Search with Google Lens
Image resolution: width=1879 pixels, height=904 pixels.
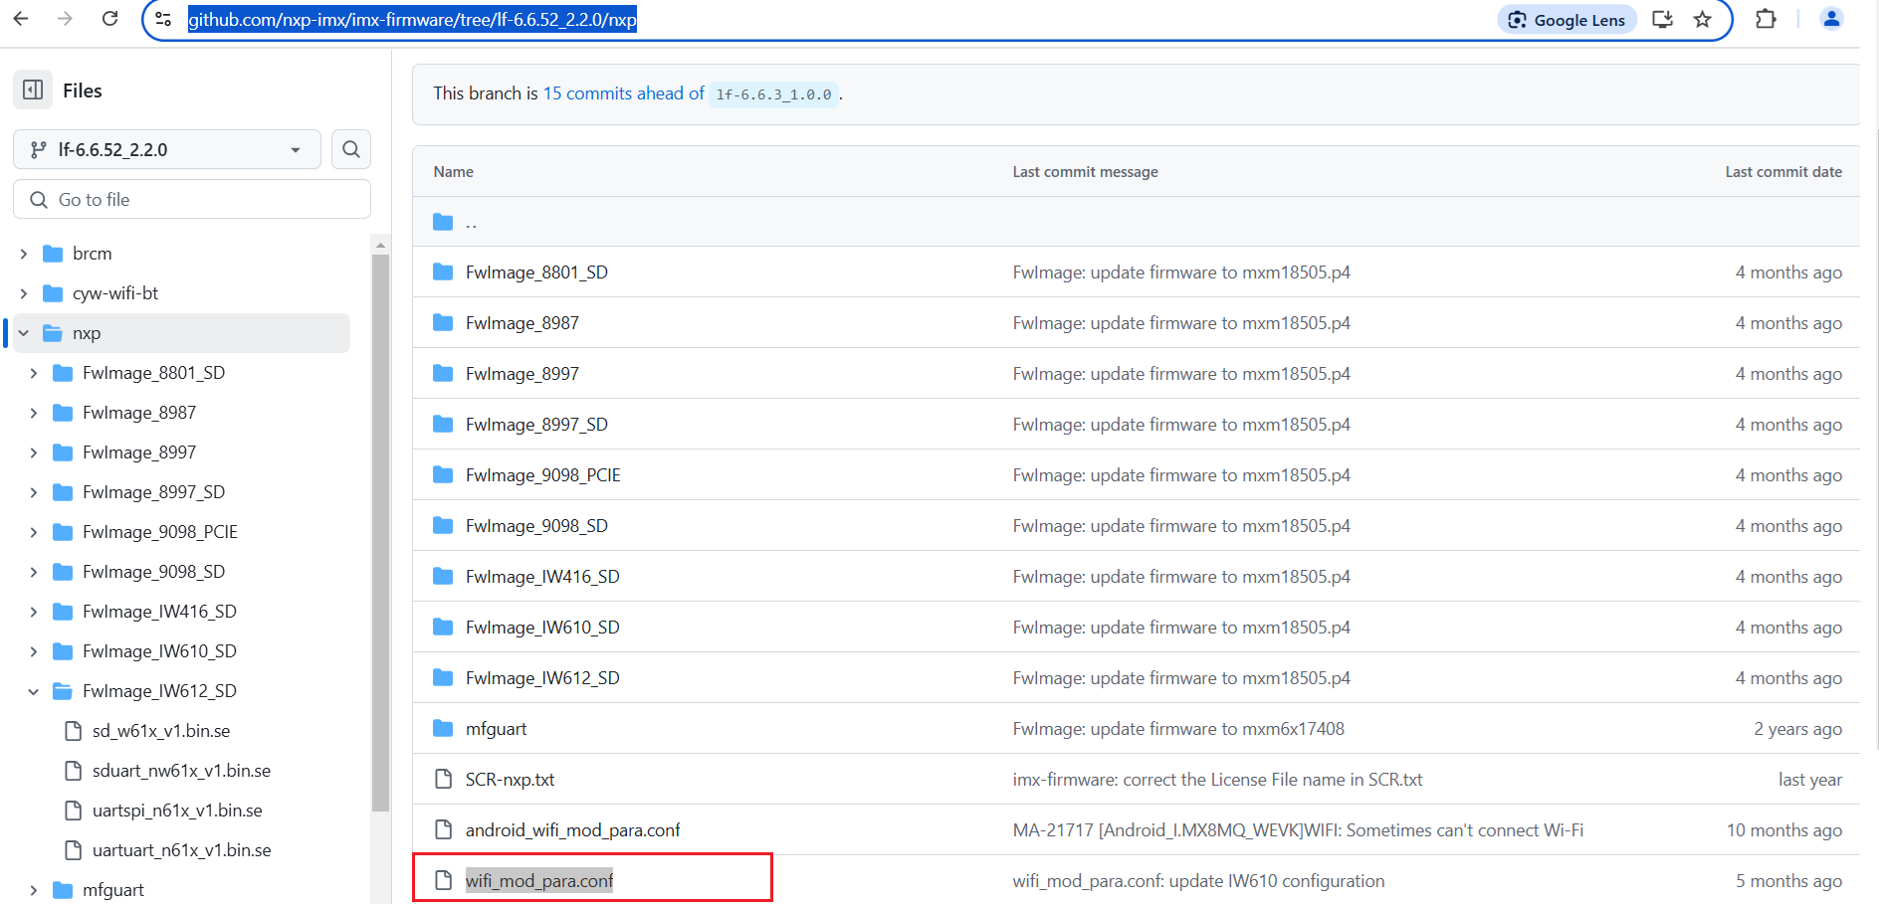coord(1566,19)
